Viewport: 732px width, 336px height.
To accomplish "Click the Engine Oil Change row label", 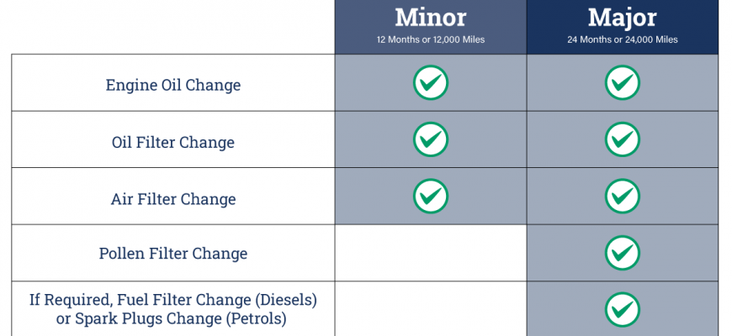I will click(173, 86).
